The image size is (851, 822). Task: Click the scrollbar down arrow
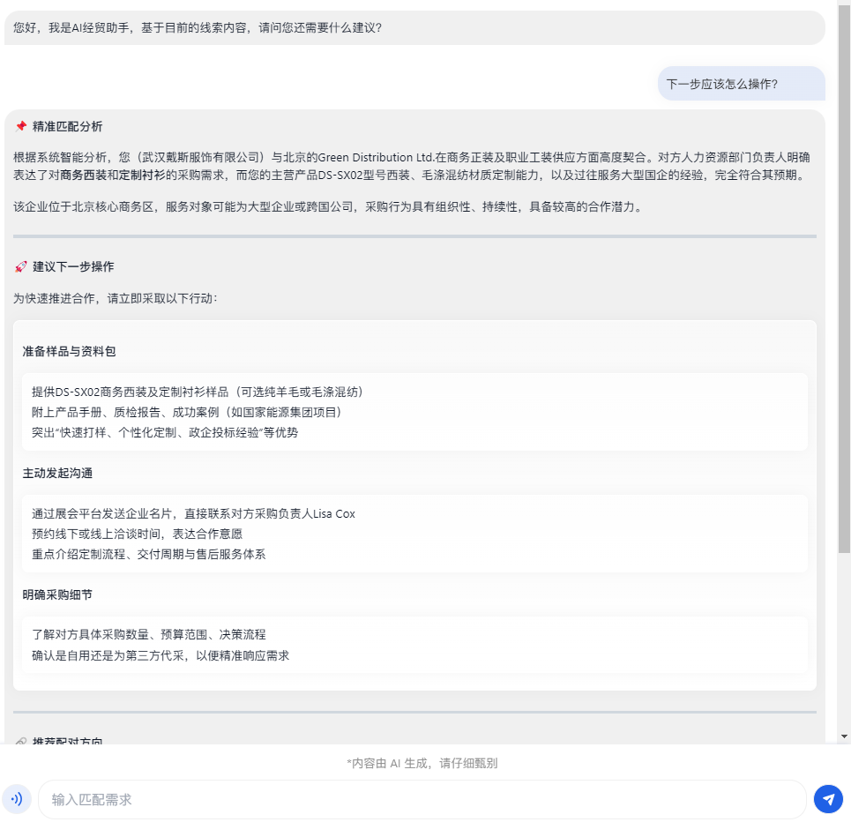(x=844, y=736)
